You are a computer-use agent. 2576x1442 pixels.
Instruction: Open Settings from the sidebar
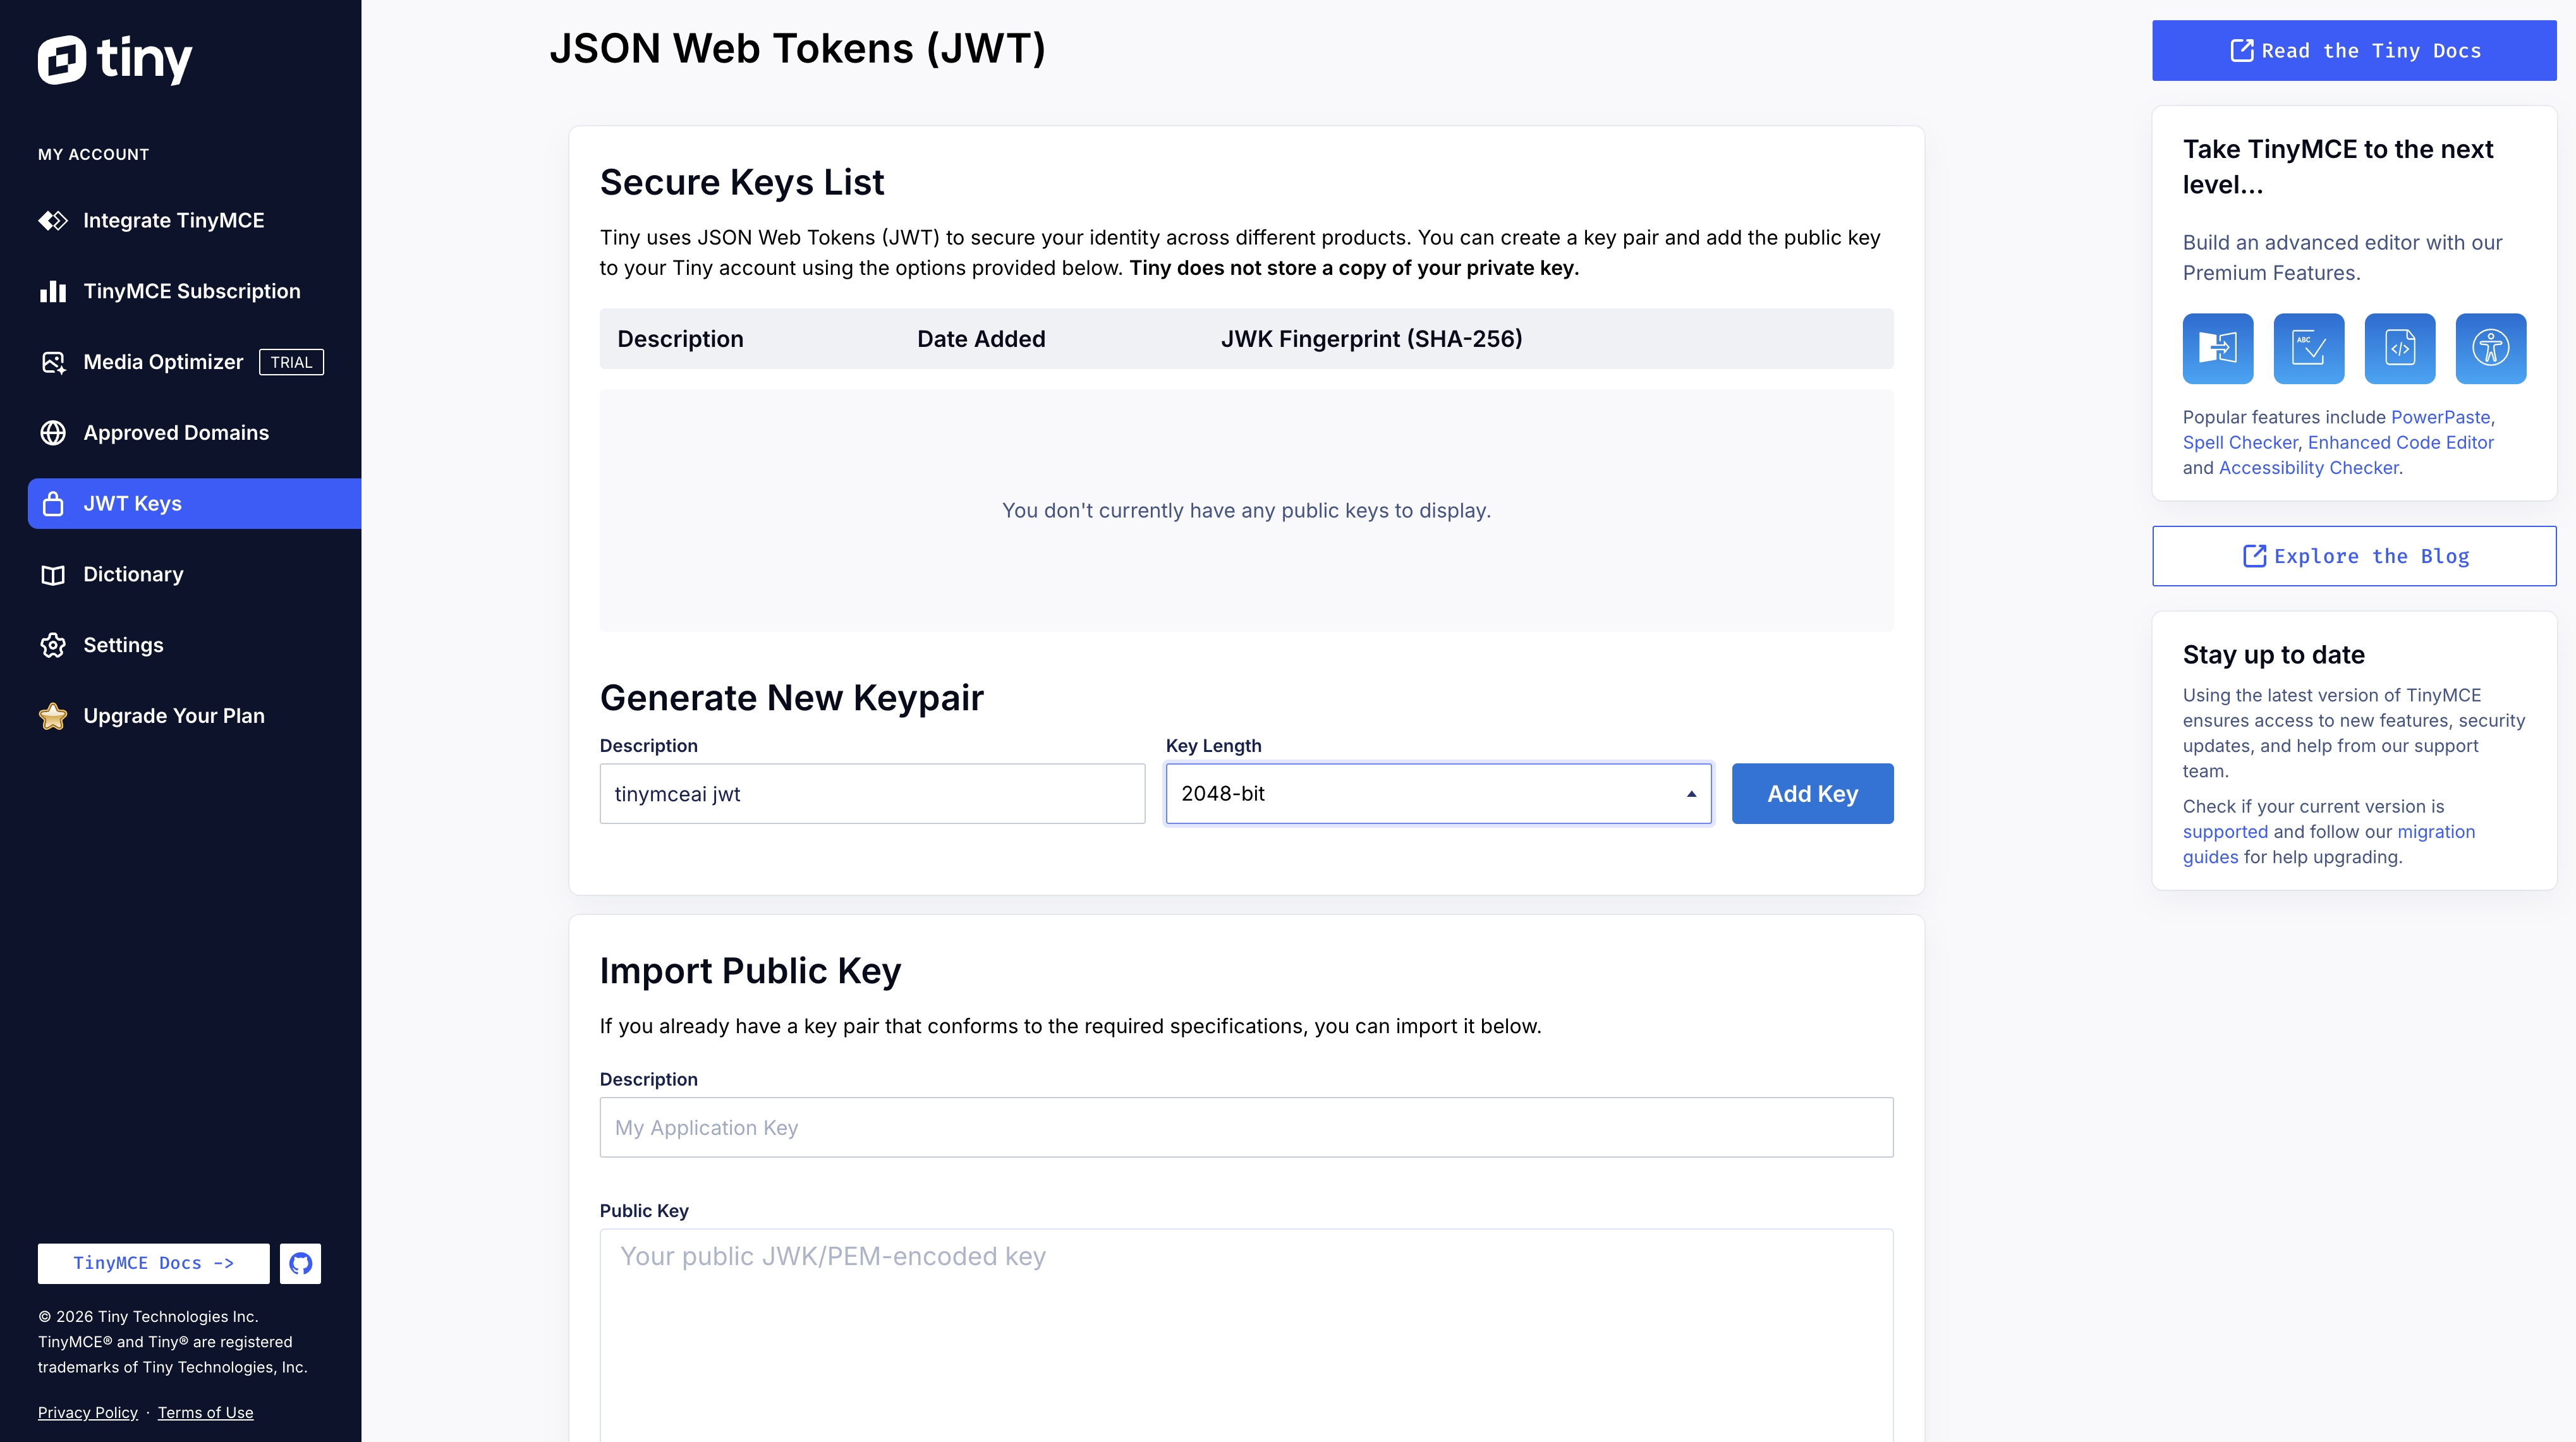click(x=123, y=645)
